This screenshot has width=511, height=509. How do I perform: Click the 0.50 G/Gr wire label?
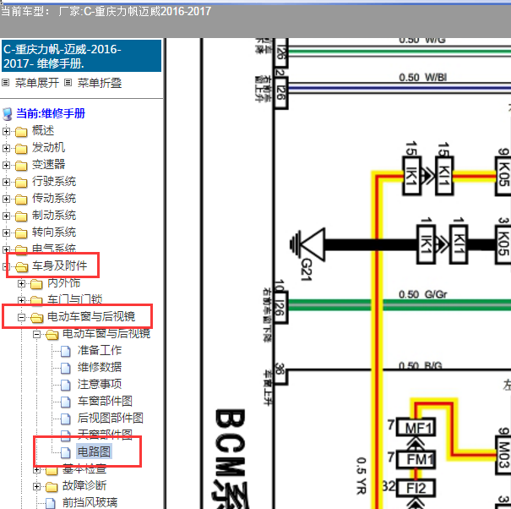click(423, 294)
